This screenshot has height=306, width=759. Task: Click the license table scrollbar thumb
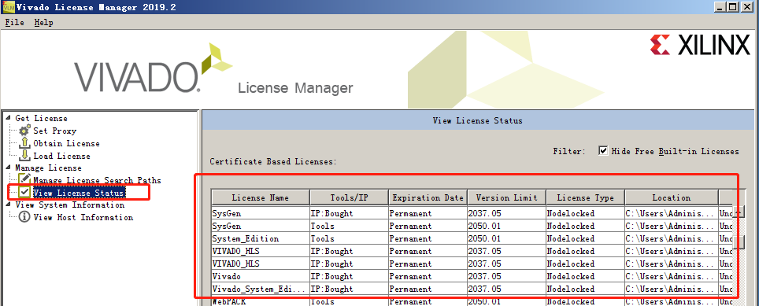pyautogui.click(x=739, y=241)
